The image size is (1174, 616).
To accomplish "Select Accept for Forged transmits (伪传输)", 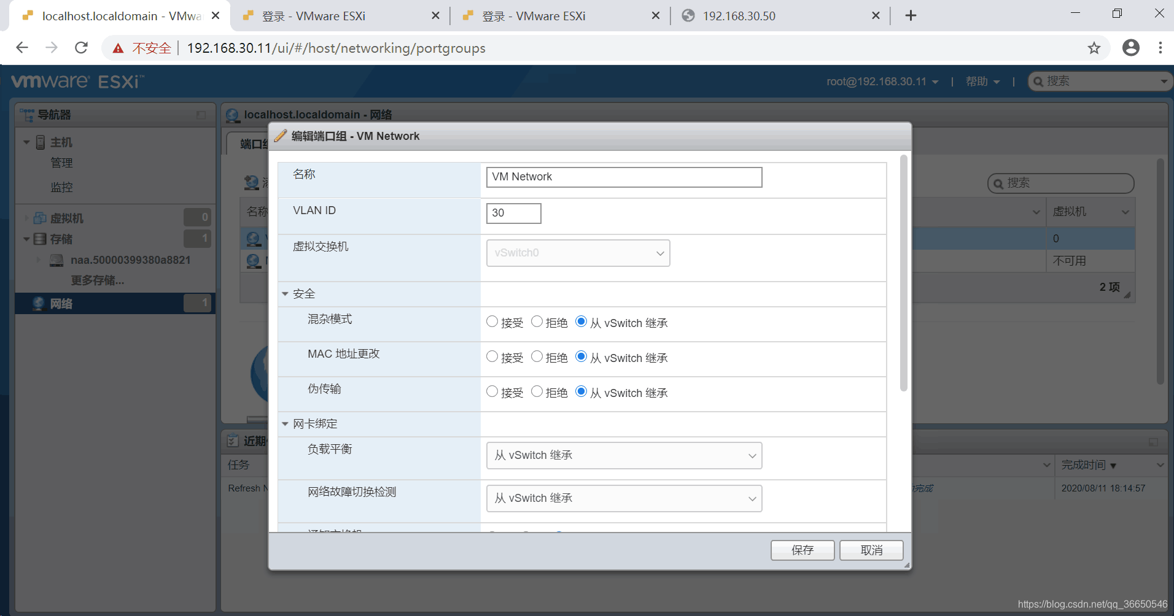I will click(x=492, y=391).
